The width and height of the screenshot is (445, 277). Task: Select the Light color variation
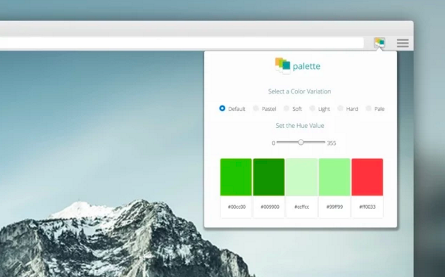(312, 108)
